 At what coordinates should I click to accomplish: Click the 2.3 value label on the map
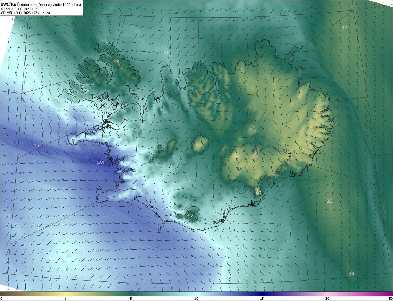(258, 193)
